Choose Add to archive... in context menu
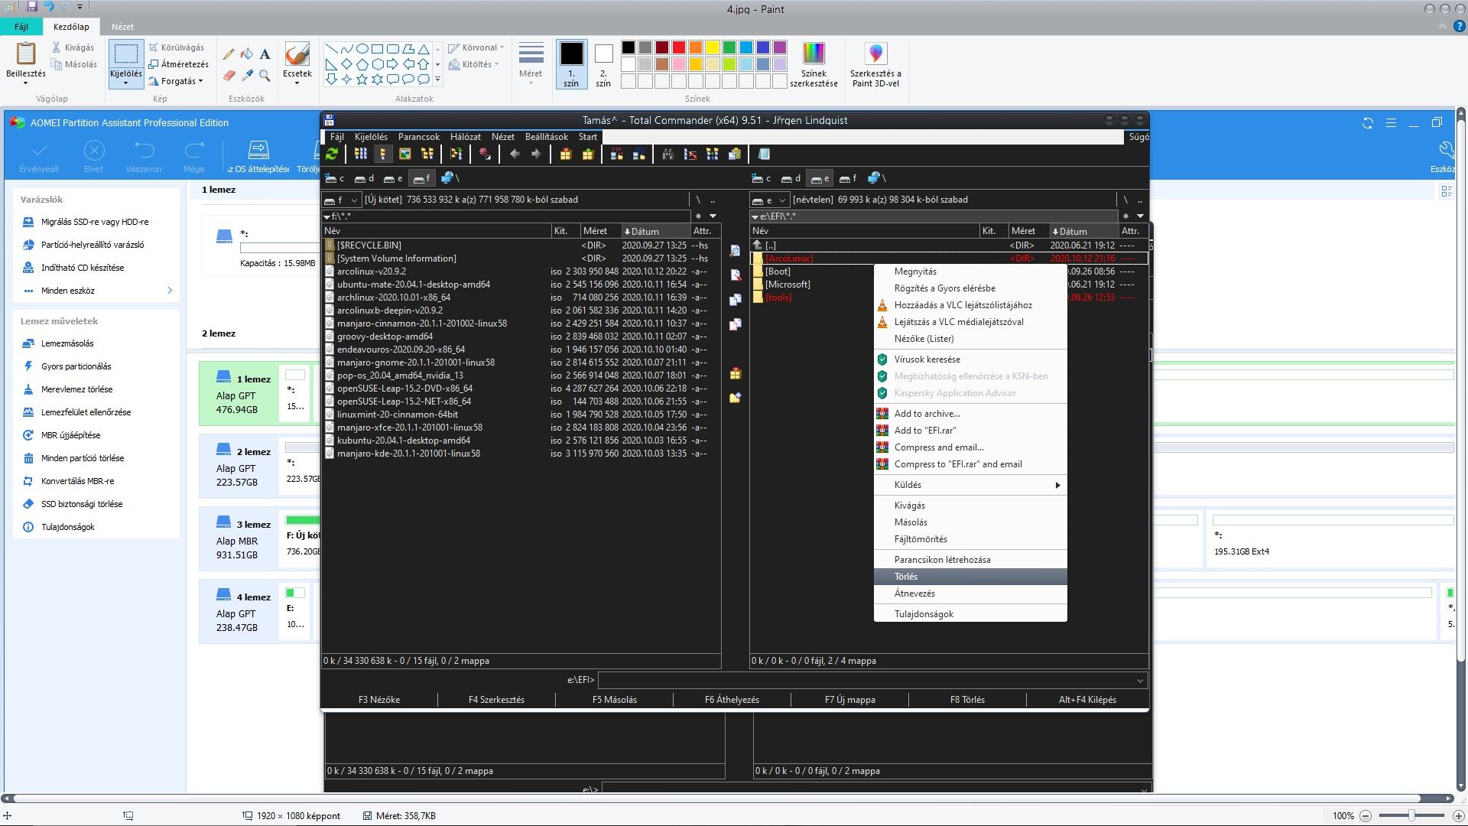The width and height of the screenshot is (1468, 826). [x=970, y=414]
